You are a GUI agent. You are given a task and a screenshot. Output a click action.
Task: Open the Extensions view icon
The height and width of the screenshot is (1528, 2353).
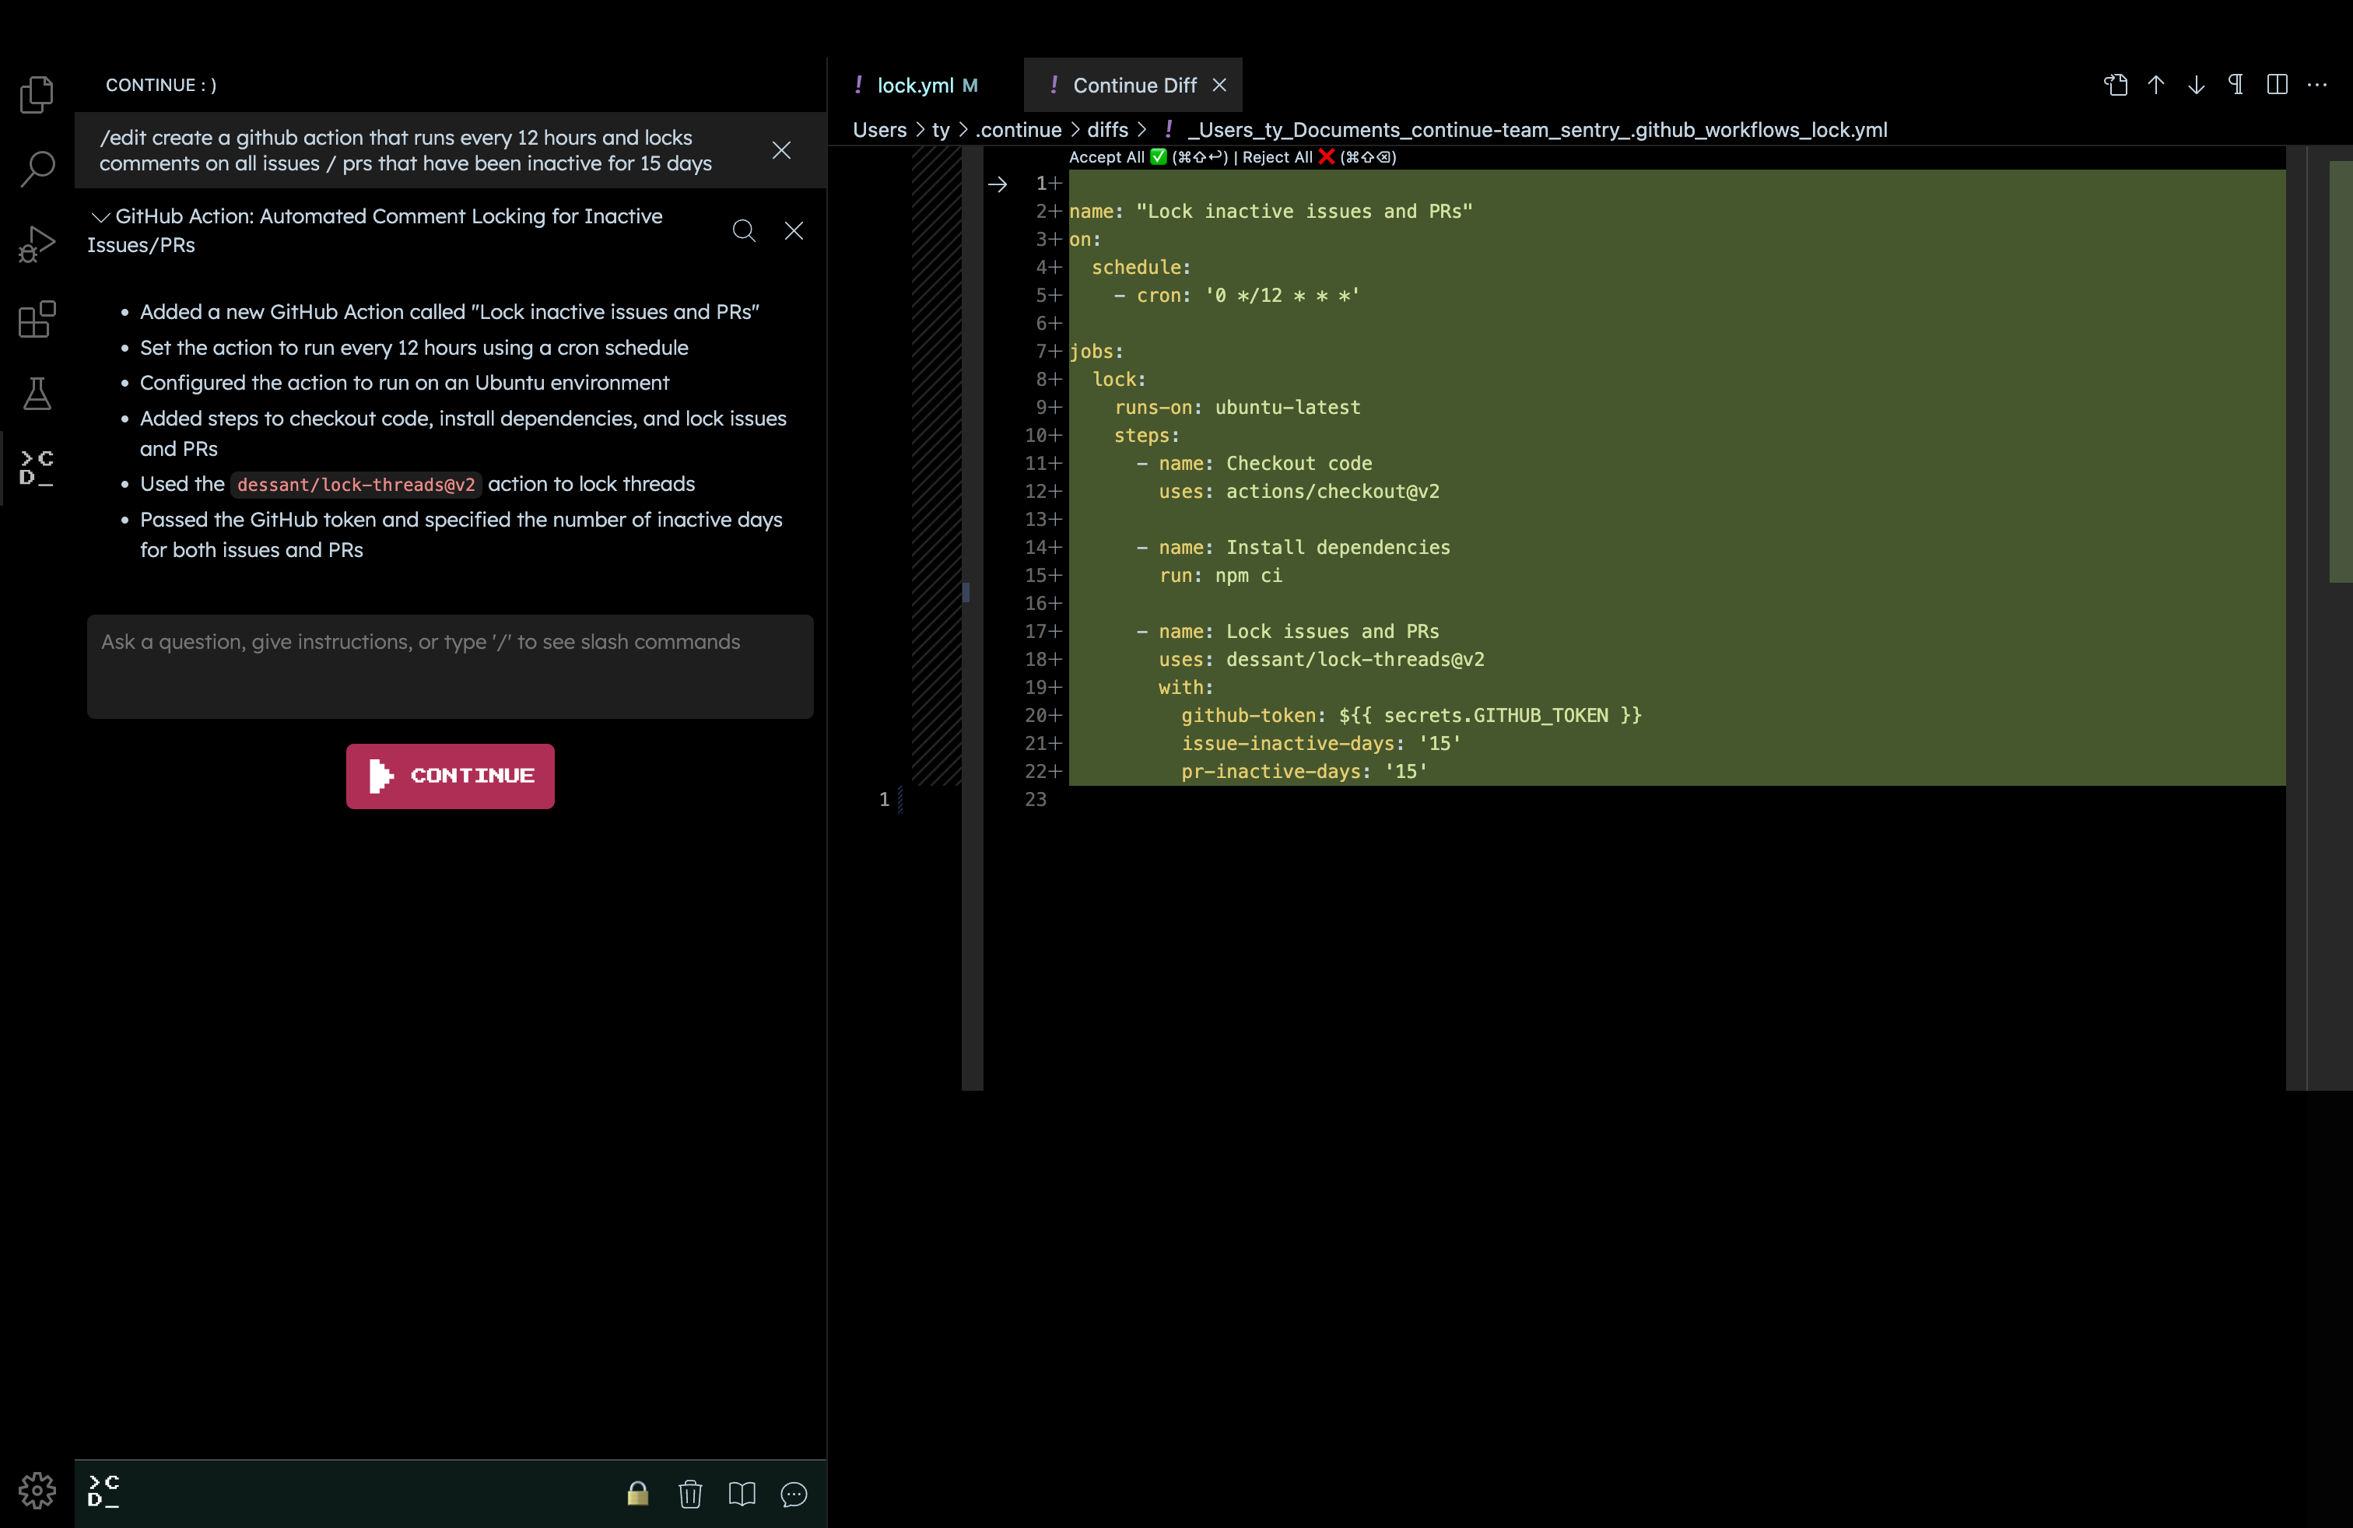click(37, 319)
